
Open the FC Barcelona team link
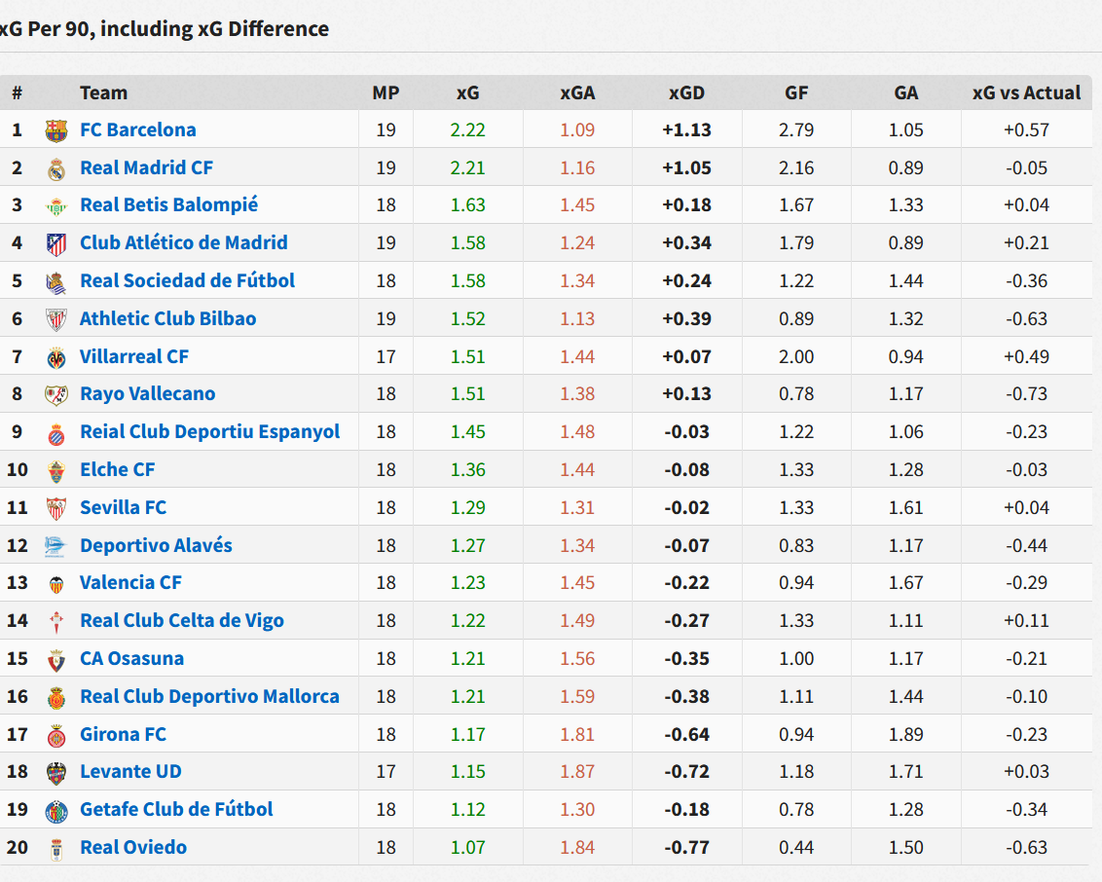tap(138, 130)
